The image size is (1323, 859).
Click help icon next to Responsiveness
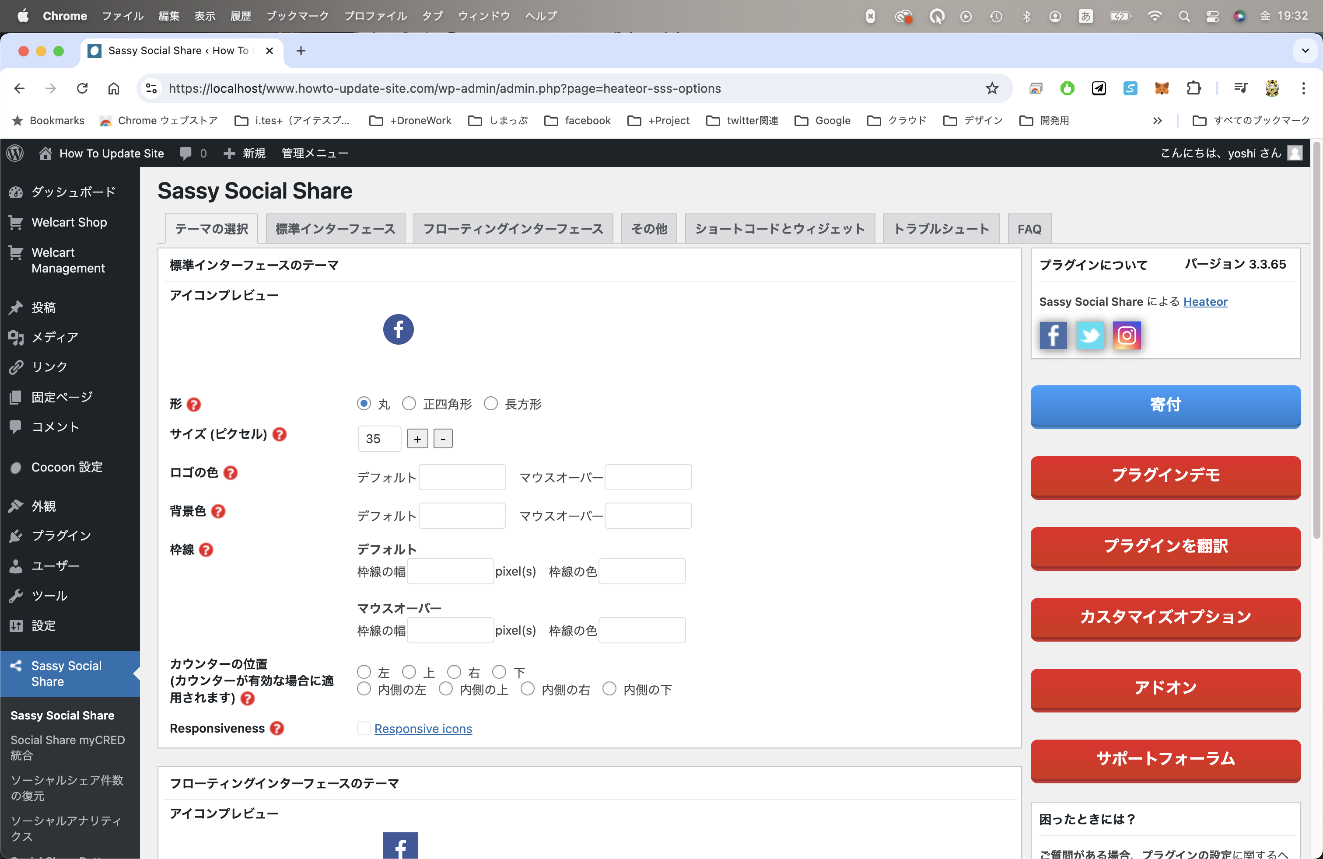coord(277,728)
